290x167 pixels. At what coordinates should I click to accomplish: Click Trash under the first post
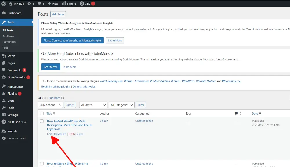pos(71,134)
